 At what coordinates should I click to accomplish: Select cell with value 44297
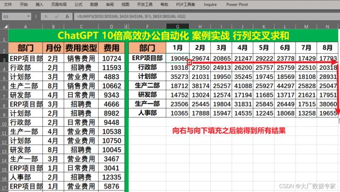point(285,86)
